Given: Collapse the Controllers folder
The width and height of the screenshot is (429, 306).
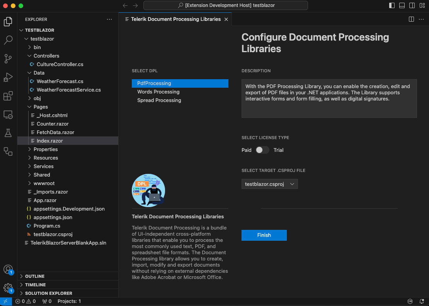Looking at the screenshot, I should 68,56.
